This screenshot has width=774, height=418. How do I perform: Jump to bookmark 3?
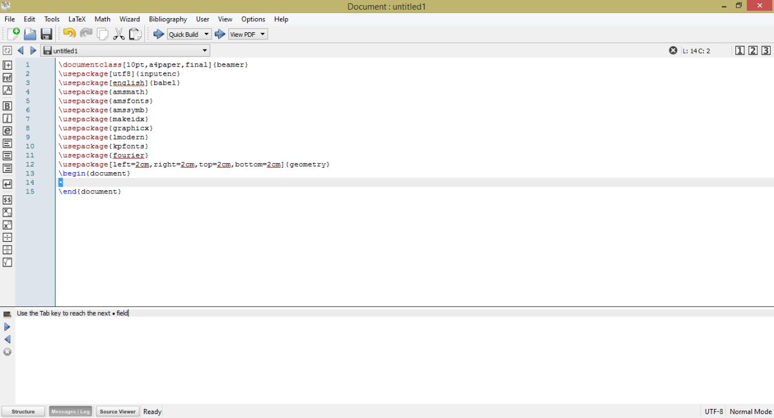coord(766,50)
